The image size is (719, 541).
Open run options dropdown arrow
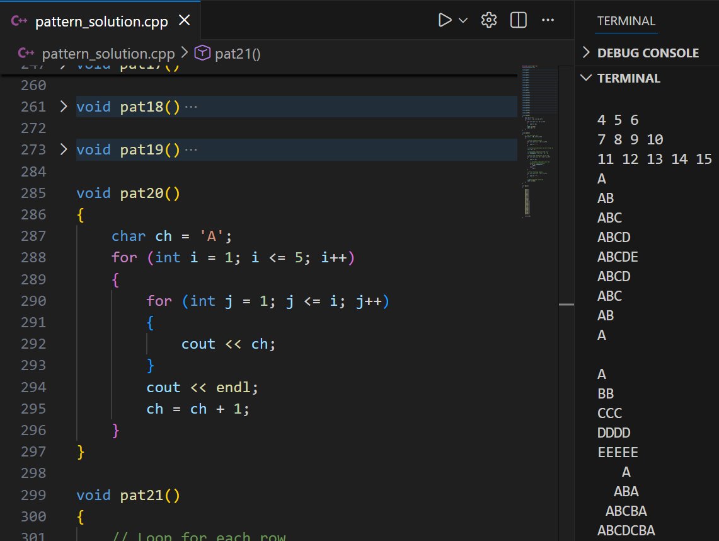coord(463,20)
